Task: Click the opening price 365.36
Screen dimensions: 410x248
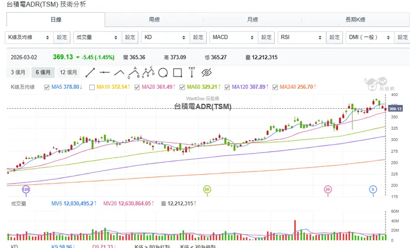Action: pyautogui.click(x=137, y=57)
